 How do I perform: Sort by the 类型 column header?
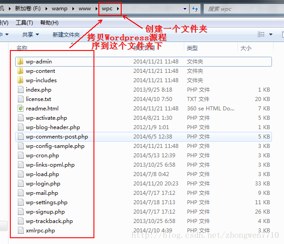192,48
